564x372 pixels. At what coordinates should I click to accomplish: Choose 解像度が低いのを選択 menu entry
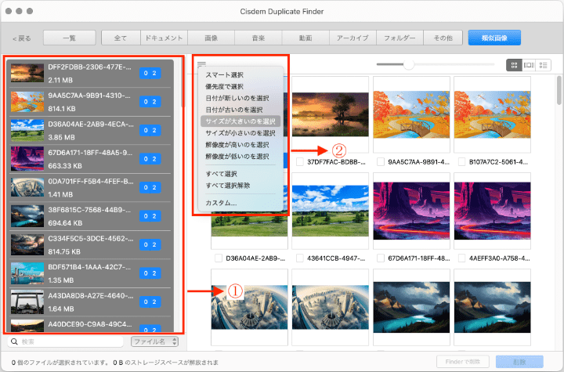tap(240, 156)
